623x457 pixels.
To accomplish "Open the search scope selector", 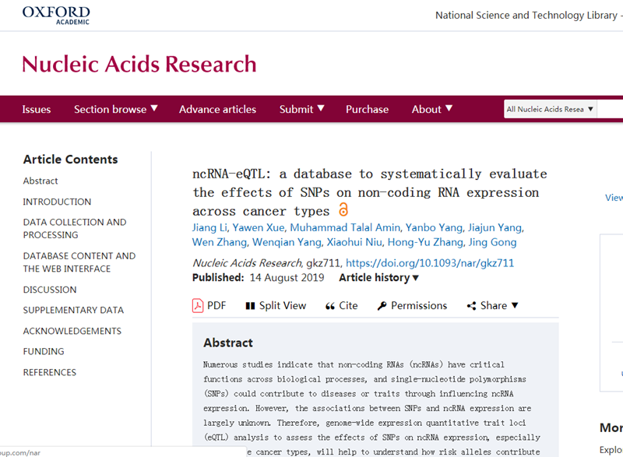I will click(550, 109).
